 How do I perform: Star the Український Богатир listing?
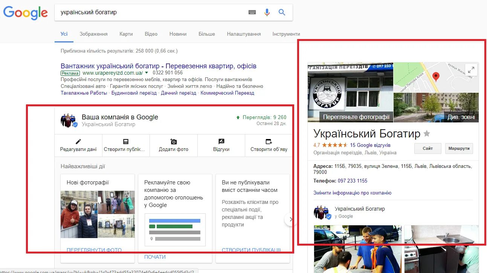pyautogui.click(x=427, y=133)
